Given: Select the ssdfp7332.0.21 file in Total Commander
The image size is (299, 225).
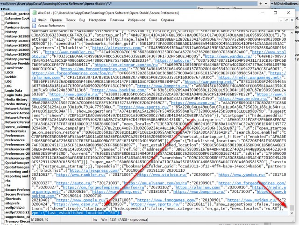Looking at the screenshot, I should tap(17, 212).
